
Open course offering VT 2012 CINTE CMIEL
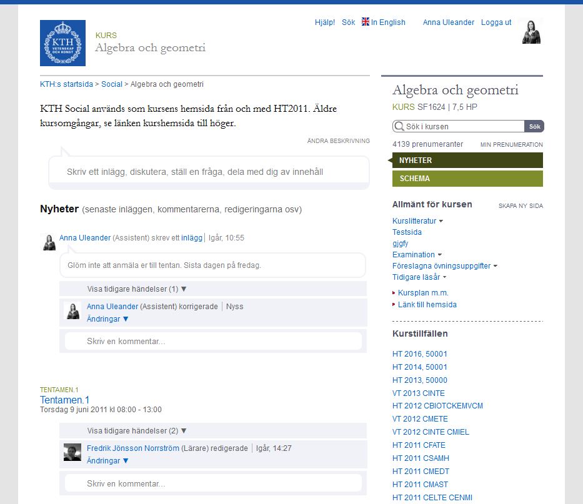tap(431, 432)
